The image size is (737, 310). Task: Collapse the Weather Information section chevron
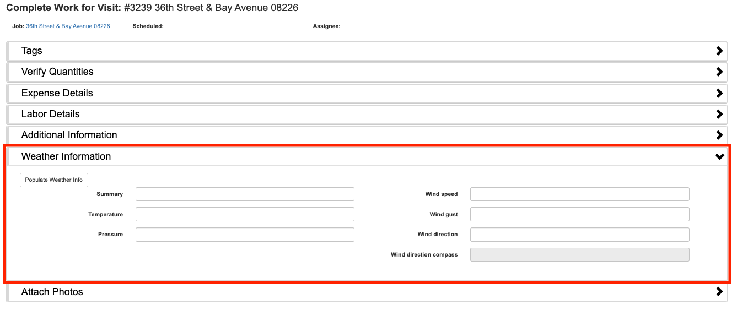coord(719,156)
